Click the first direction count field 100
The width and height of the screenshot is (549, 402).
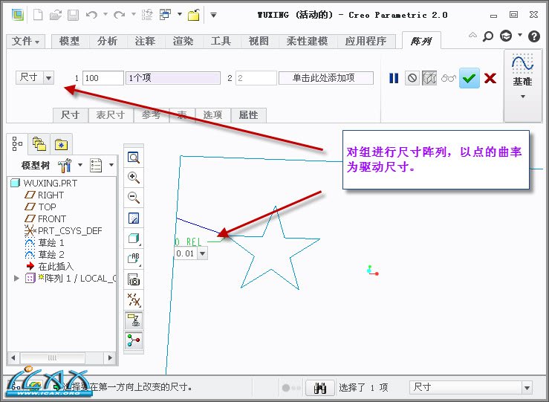pyautogui.click(x=103, y=78)
